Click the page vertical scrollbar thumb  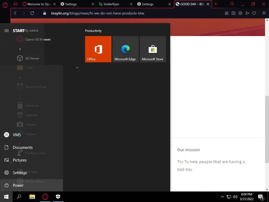point(267,129)
